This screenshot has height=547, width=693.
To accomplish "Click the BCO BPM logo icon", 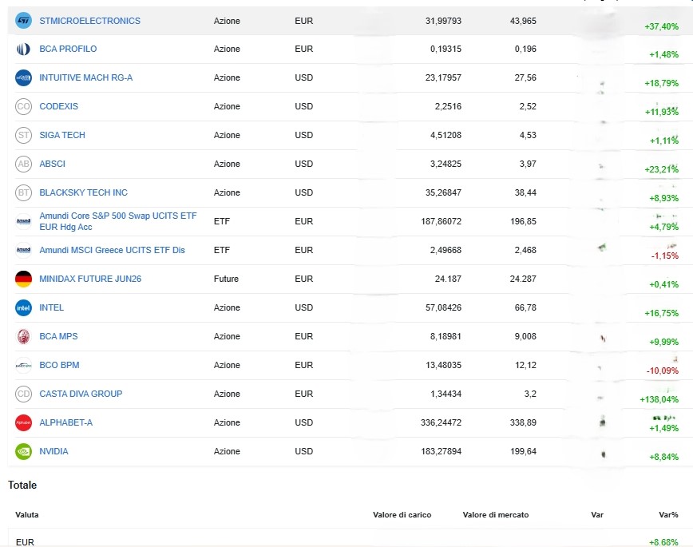I will 23,365.
